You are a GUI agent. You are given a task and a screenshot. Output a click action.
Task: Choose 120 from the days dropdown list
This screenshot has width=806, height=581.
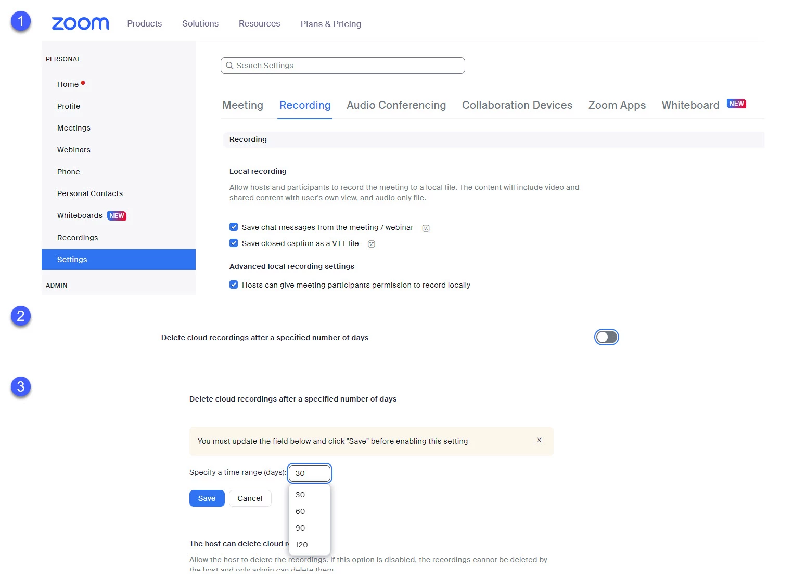[x=310, y=545]
